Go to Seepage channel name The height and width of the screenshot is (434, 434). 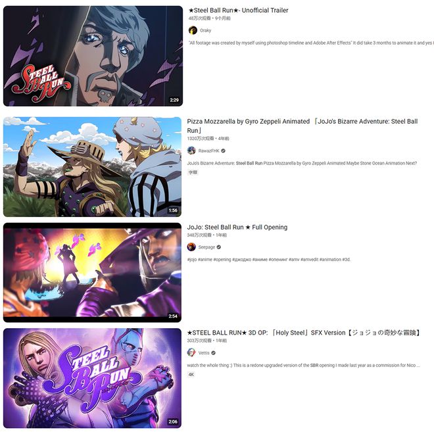pyautogui.click(x=206, y=247)
